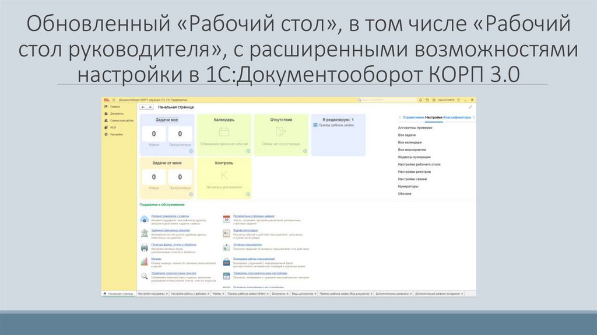The width and height of the screenshot is (597, 335).
Task: Click new tasks count in Задачи от меня
Action: point(154,177)
